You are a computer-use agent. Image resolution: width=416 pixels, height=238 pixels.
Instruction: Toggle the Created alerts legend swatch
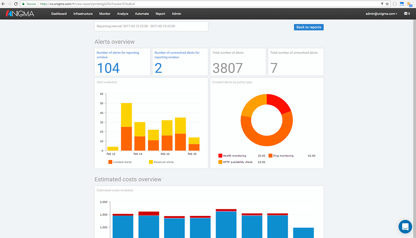tap(110, 162)
